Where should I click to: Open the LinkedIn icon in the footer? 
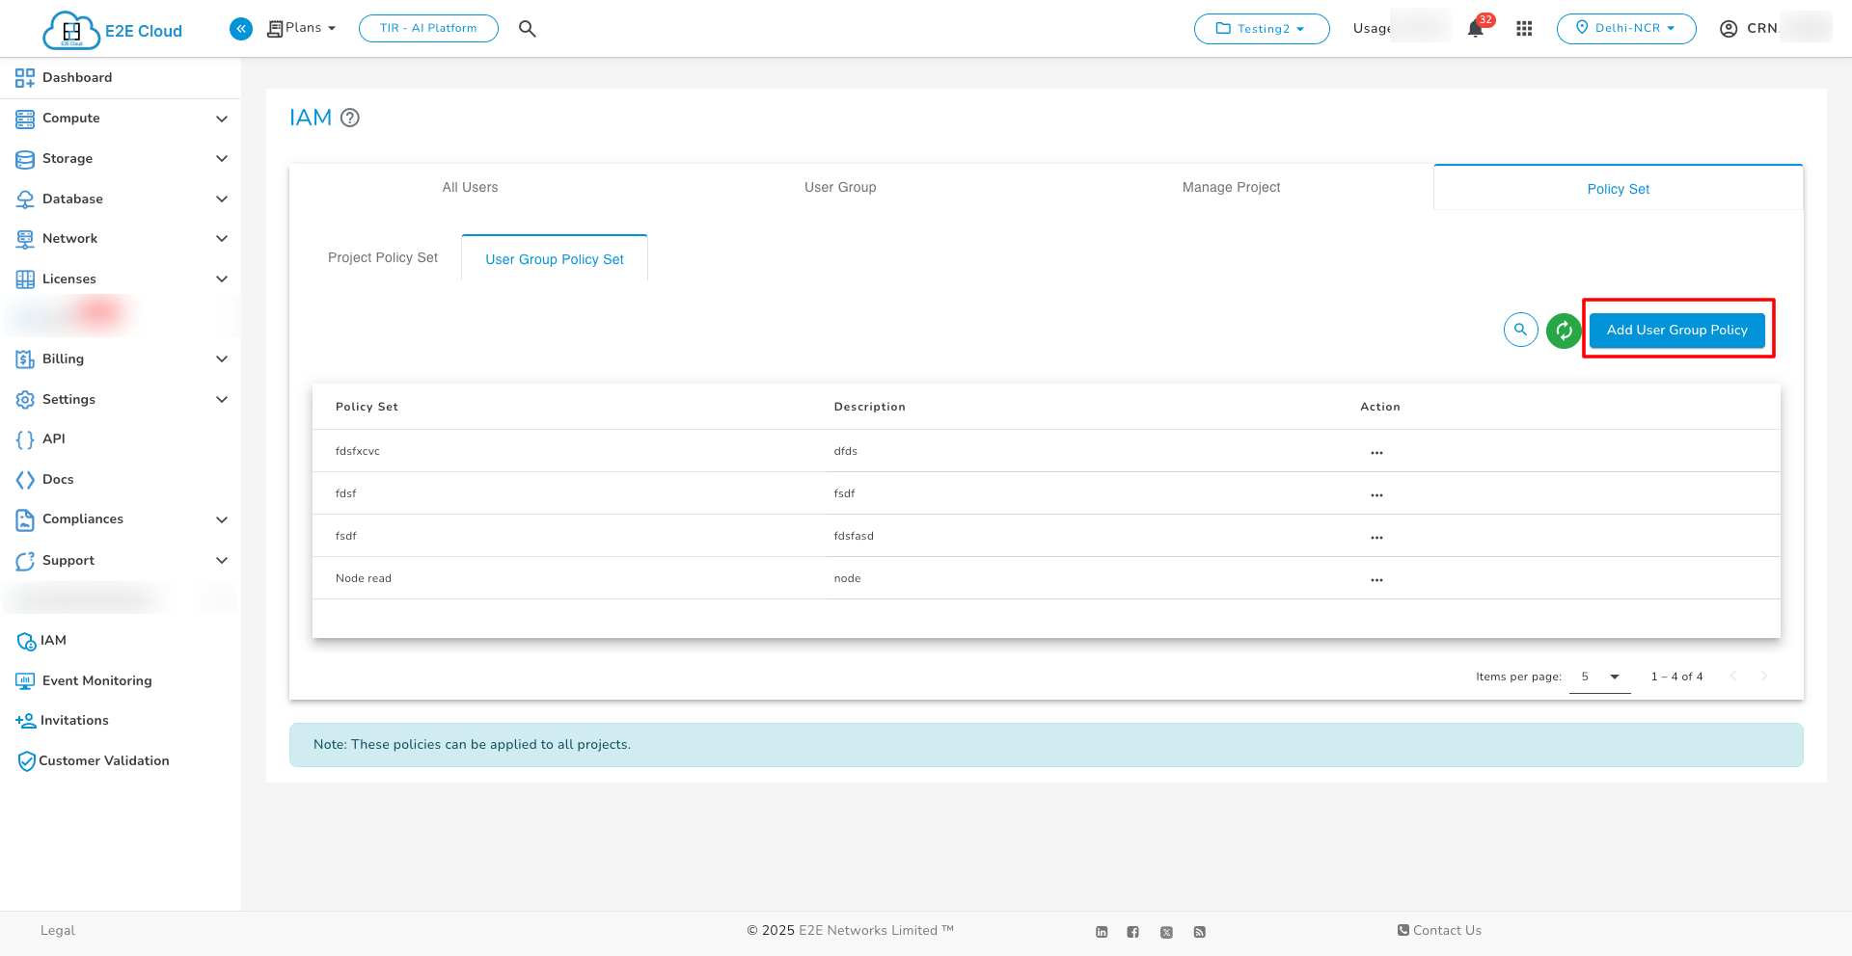pos(1102,931)
